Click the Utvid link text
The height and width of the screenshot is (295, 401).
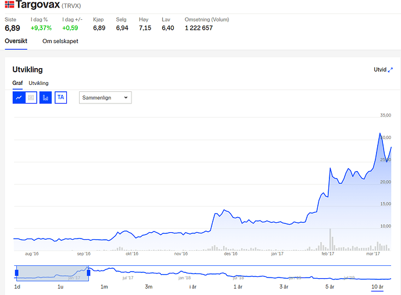click(x=380, y=70)
